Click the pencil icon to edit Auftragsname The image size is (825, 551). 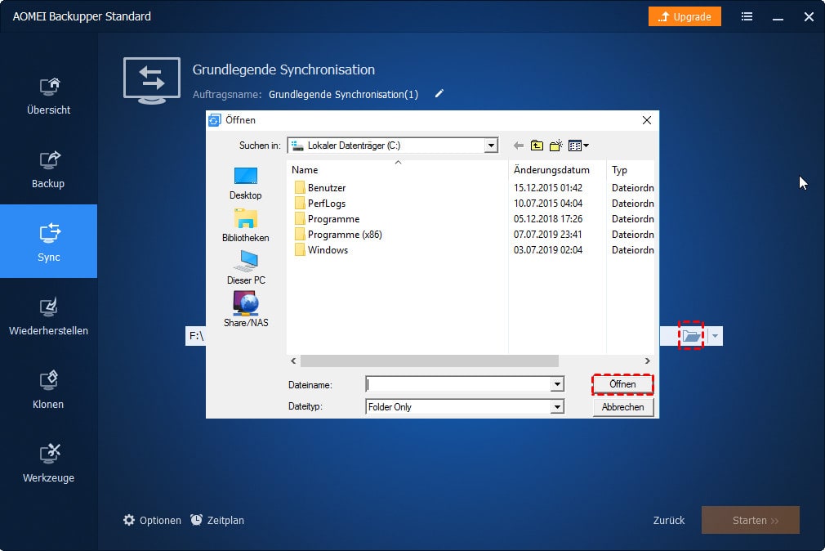pyautogui.click(x=439, y=94)
